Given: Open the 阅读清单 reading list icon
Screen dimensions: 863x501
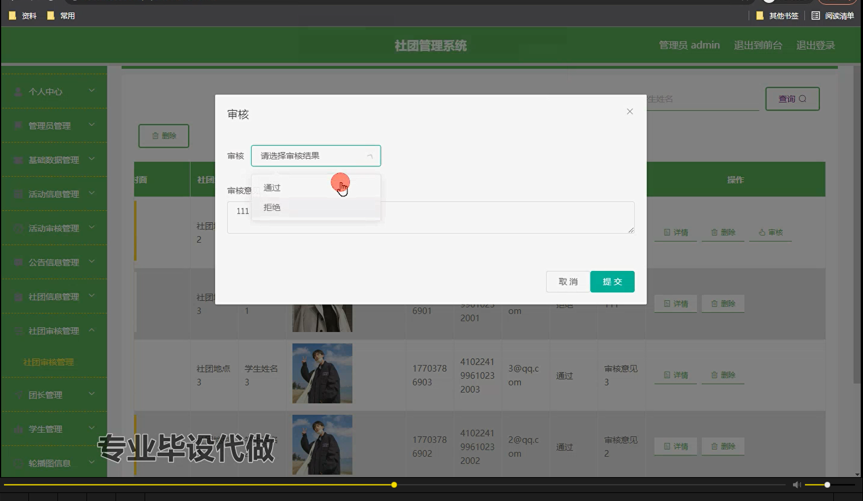Looking at the screenshot, I should pos(816,15).
